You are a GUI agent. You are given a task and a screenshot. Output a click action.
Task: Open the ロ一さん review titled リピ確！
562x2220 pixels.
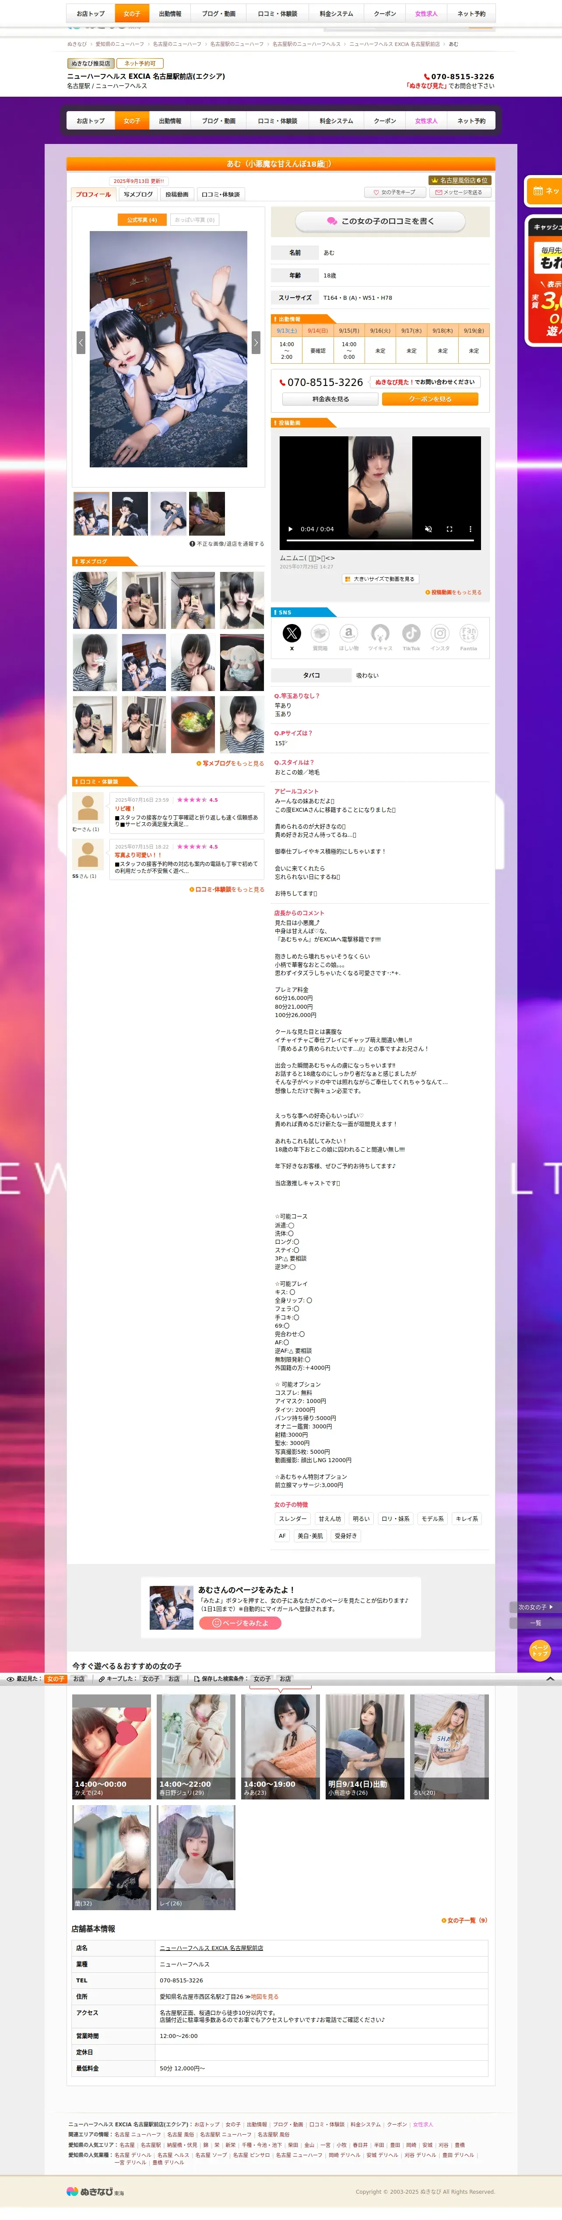tap(186, 813)
